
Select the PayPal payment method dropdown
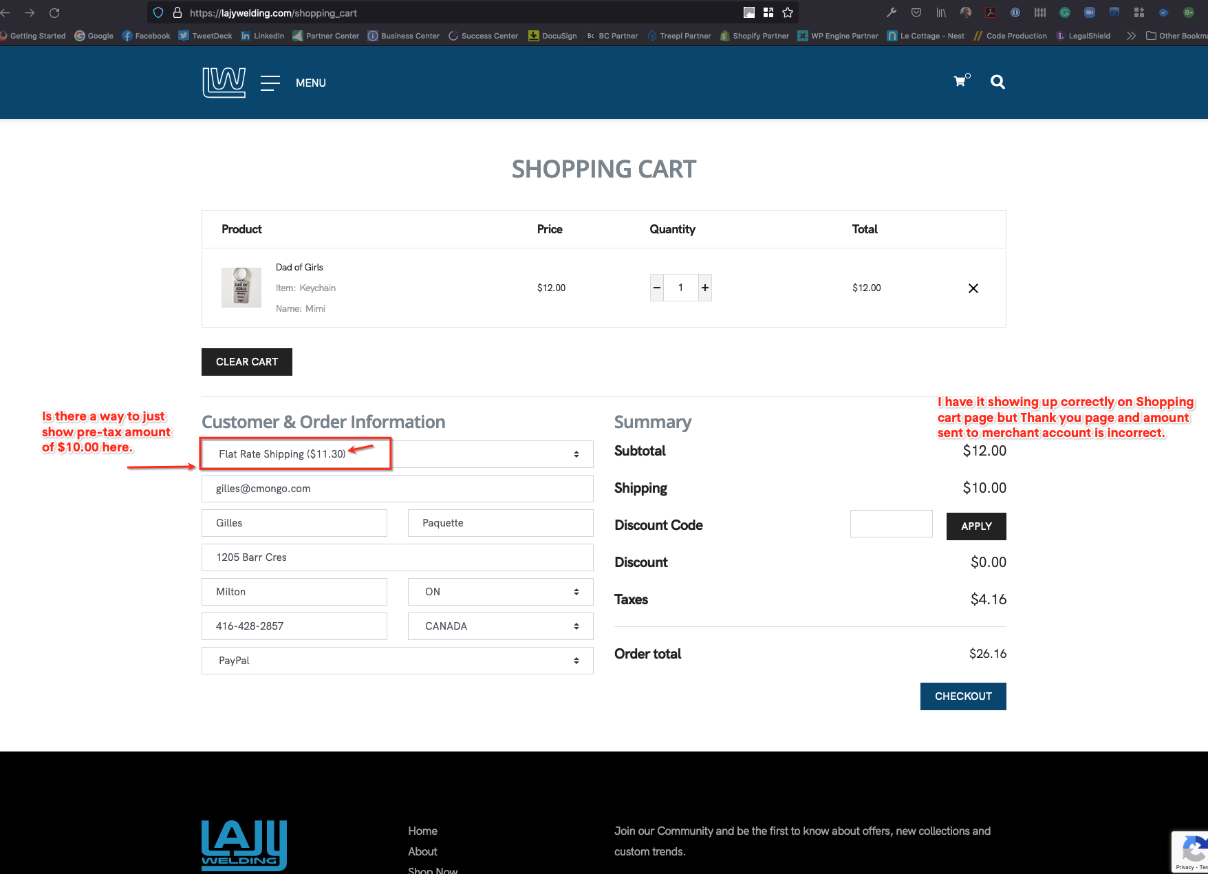pos(397,661)
